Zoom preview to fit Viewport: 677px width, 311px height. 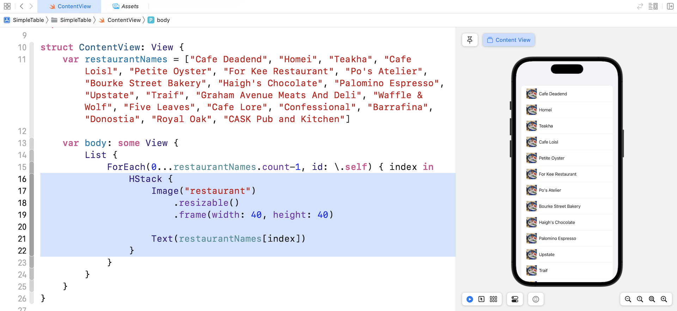pyautogui.click(x=652, y=299)
